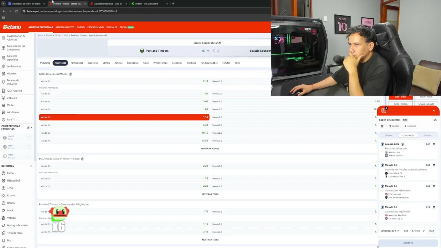
Task: Tick the MLB EE. UU. checkbox
Action: pyautogui.click(x=29, y=156)
